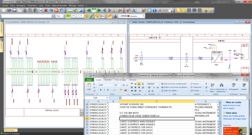
Task: Print using the SchemELECT printer icon
Action: [x=41, y=10]
